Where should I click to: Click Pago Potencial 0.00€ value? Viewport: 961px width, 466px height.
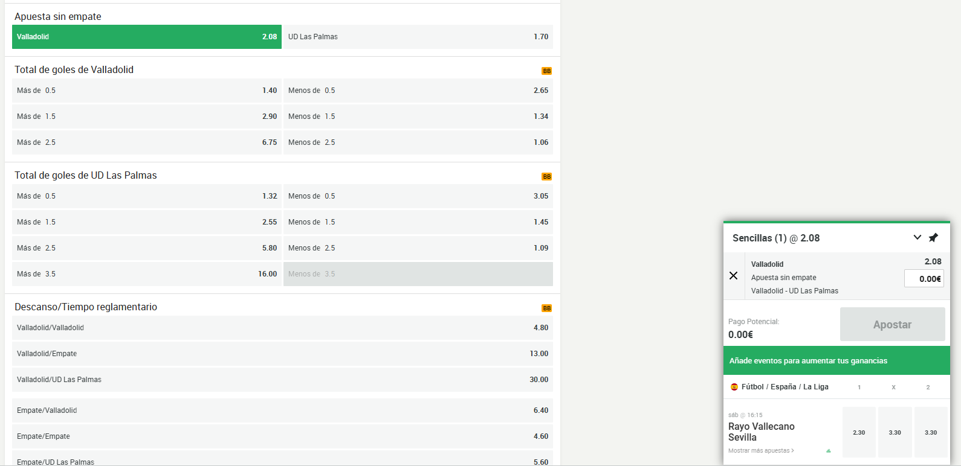click(740, 334)
